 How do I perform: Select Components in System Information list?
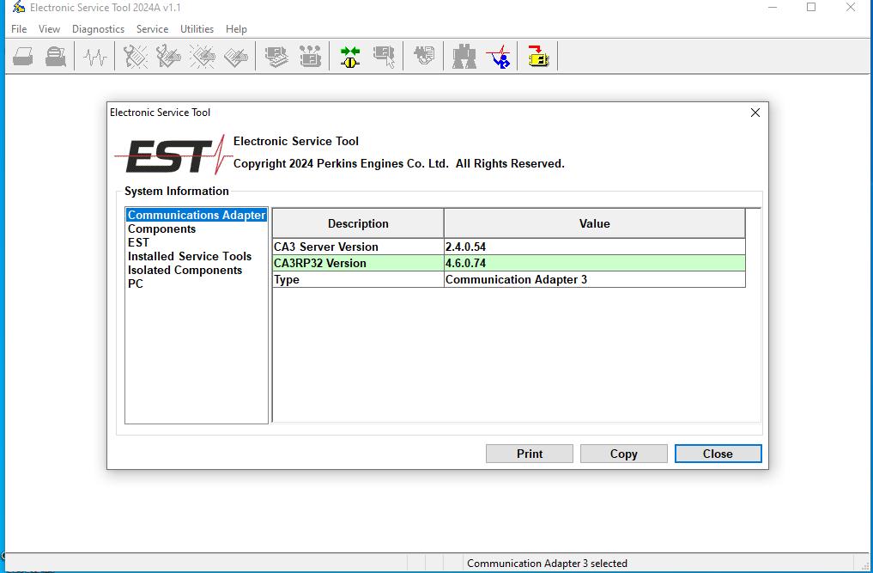click(x=161, y=229)
